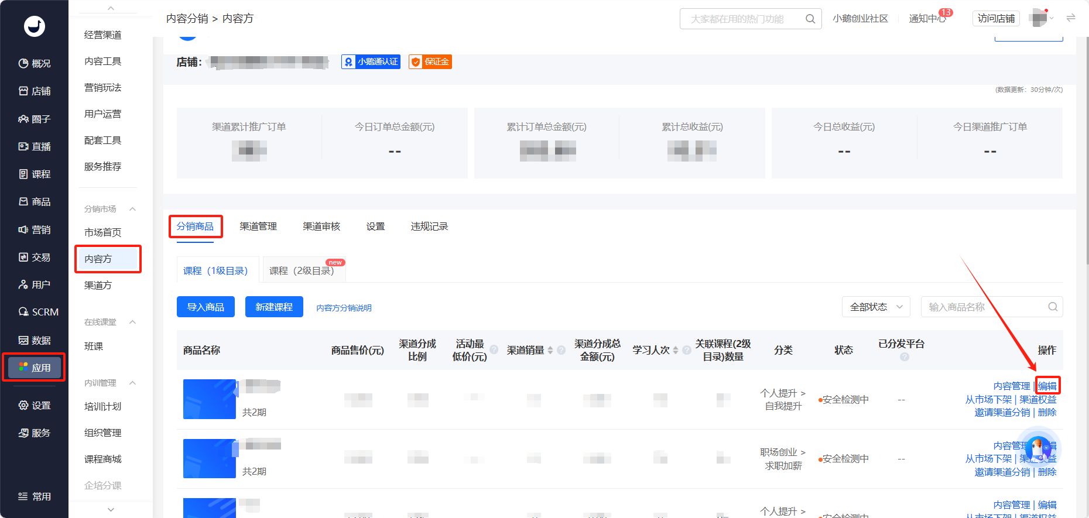This screenshot has height=518, width=1089.
Task: Click the 圈子 community sidebar icon
Action: (23, 119)
